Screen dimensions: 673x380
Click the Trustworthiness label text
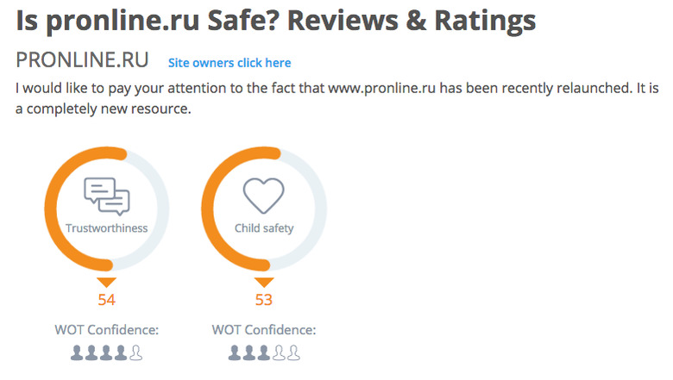pos(107,228)
